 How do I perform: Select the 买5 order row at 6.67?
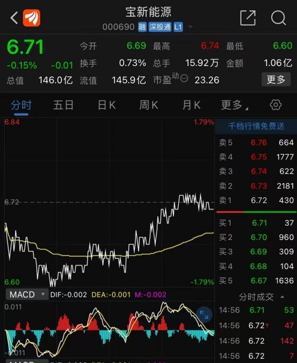click(x=256, y=280)
